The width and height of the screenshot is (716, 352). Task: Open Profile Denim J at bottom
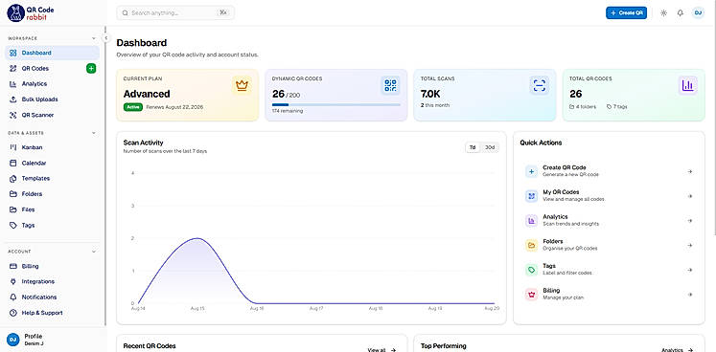53,340
